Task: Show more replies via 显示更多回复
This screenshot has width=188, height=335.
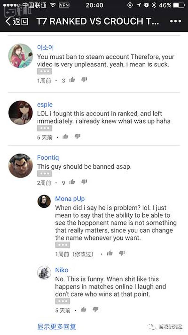Action: click(x=57, y=326)
